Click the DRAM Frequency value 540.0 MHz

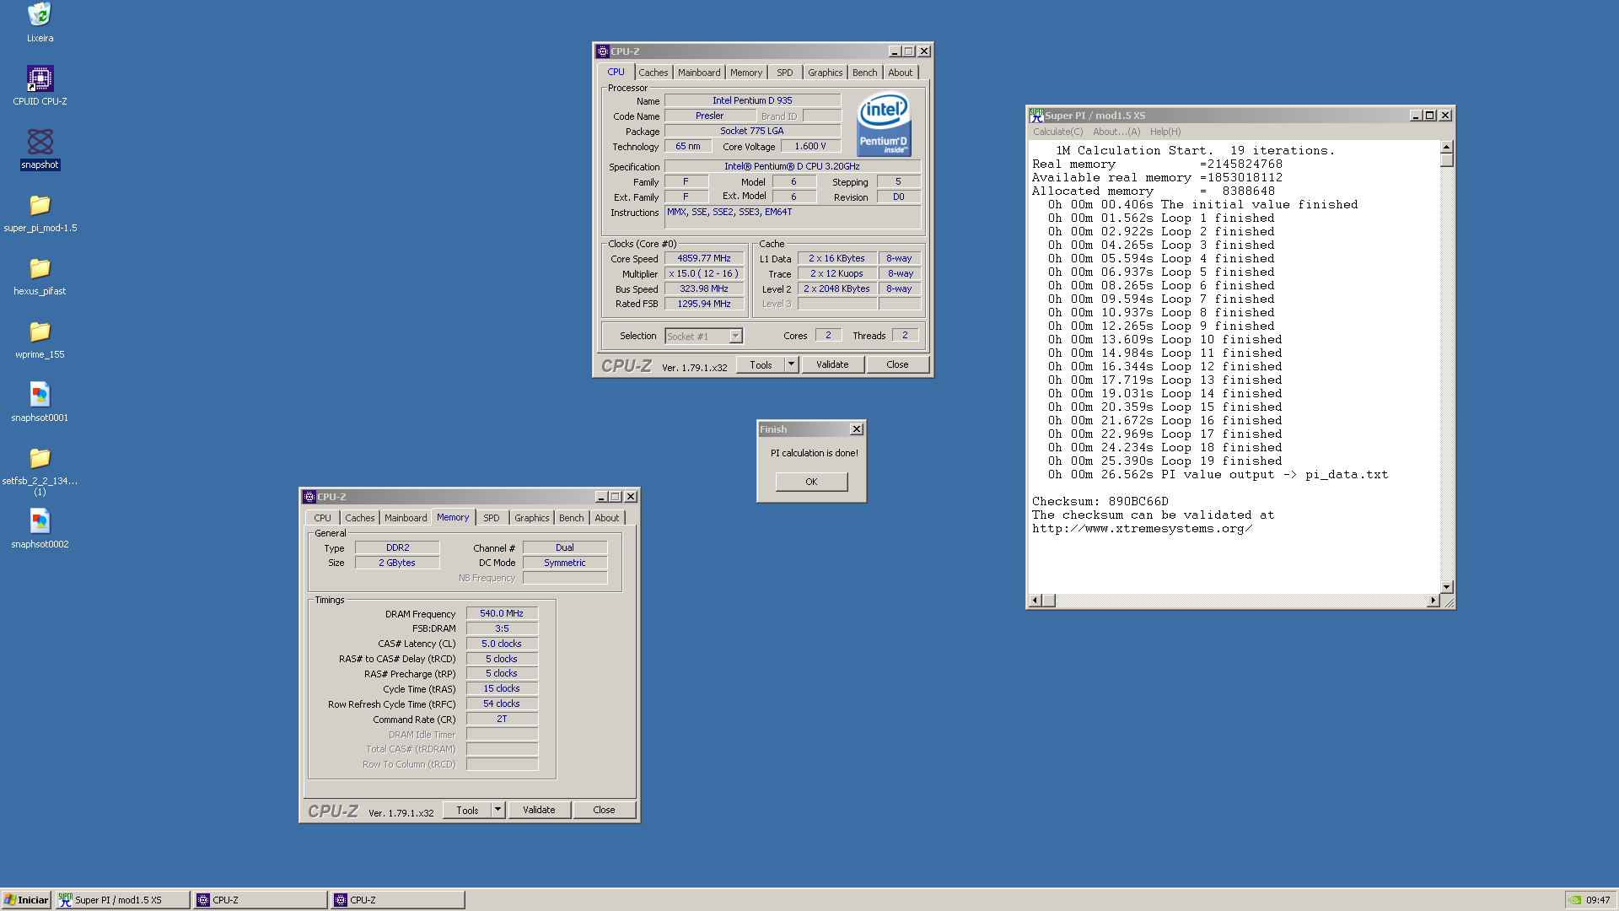pos(502,613)
